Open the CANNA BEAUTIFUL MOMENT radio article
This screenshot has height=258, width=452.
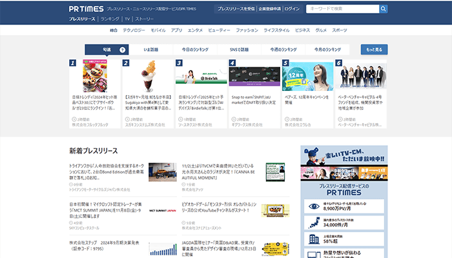(x=218, y=172)
